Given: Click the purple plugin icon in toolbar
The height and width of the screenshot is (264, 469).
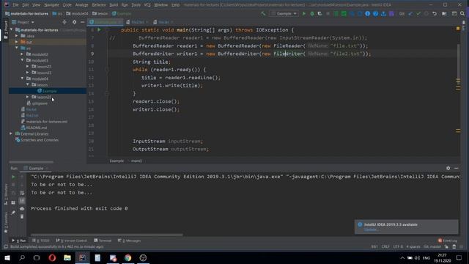Looking at the screenshot, I should 391,13.
